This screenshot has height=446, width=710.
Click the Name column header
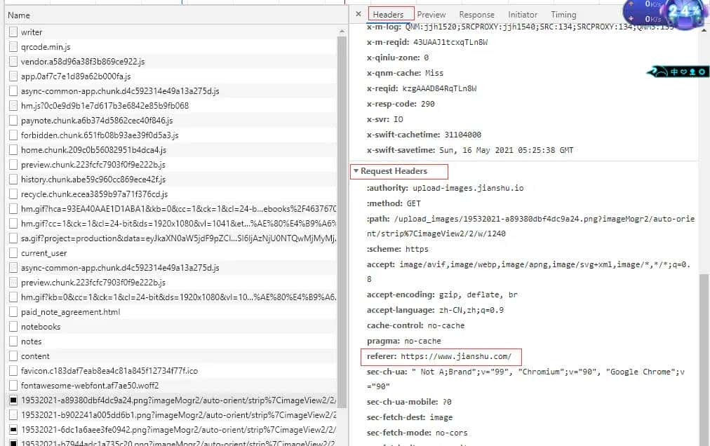pos(19,15)
